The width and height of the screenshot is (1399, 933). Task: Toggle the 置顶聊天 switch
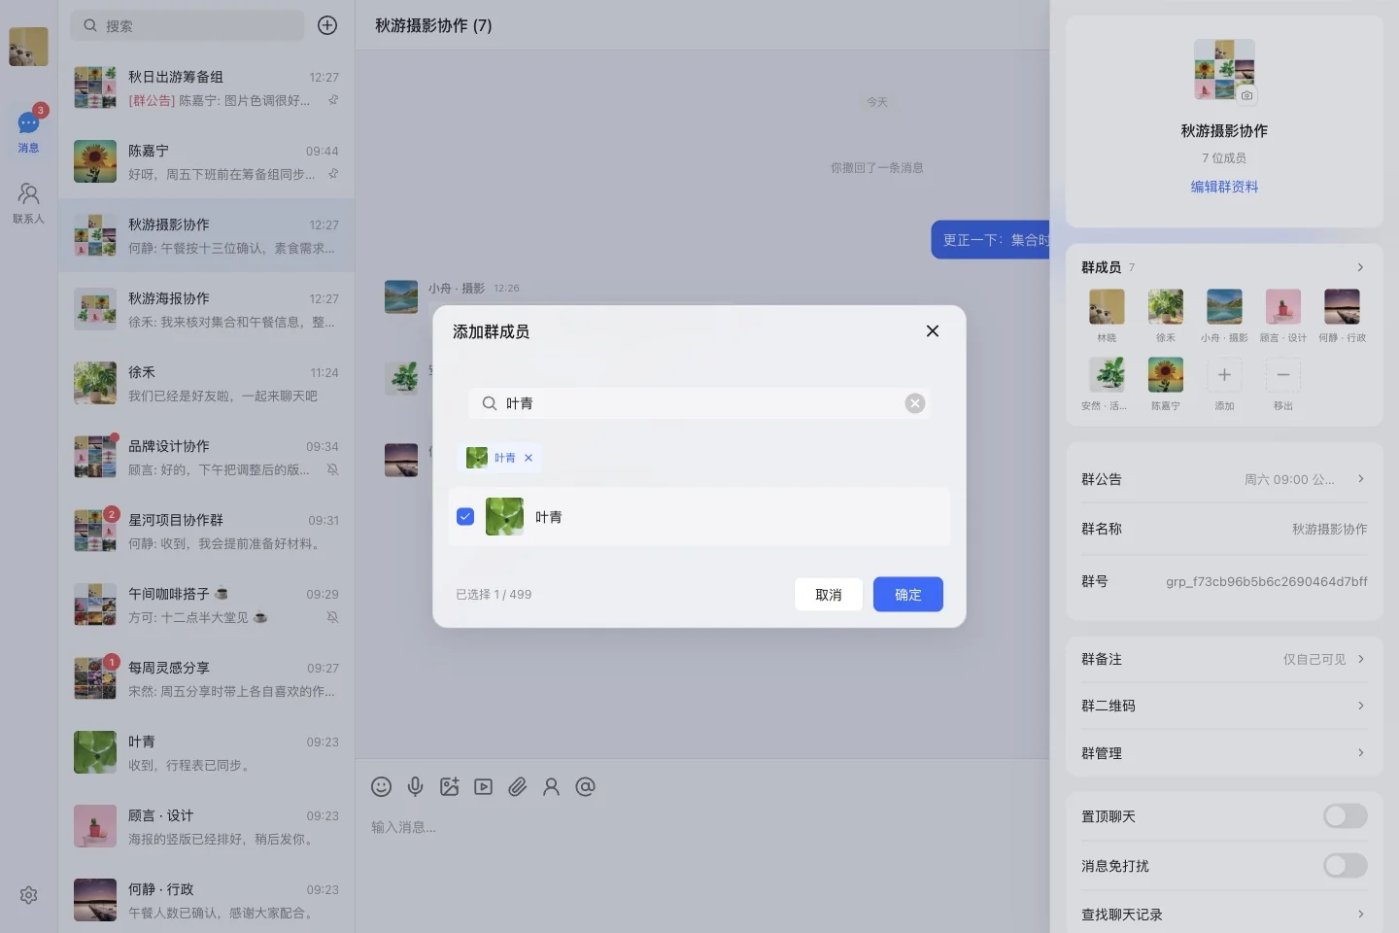[1345, 816]
